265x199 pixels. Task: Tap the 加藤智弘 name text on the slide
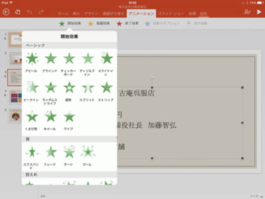tap(162, 125)
